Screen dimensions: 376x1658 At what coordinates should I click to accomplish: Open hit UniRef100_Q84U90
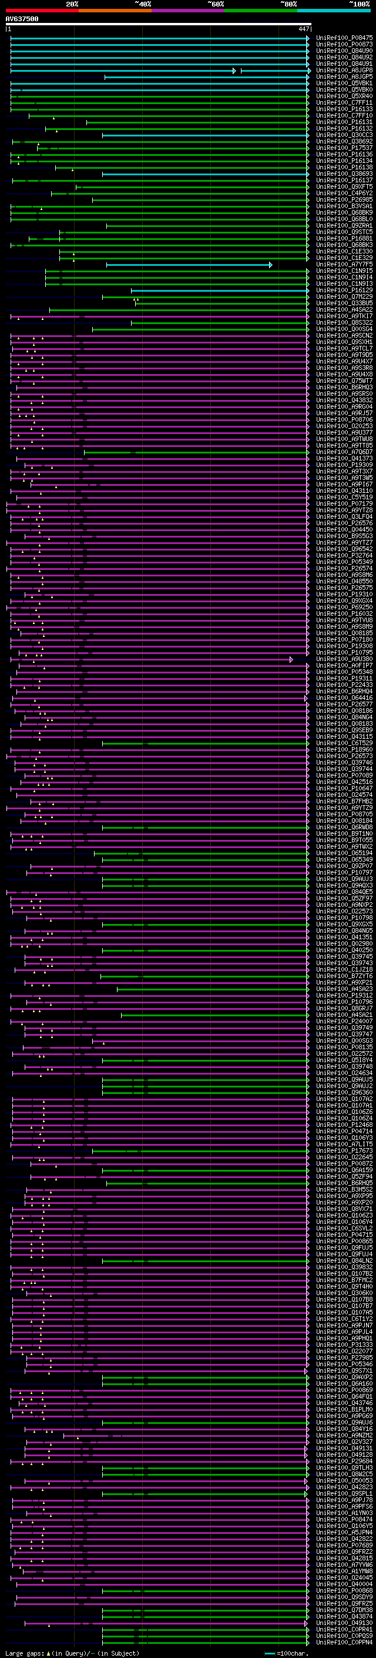click(x=344, y=51)
